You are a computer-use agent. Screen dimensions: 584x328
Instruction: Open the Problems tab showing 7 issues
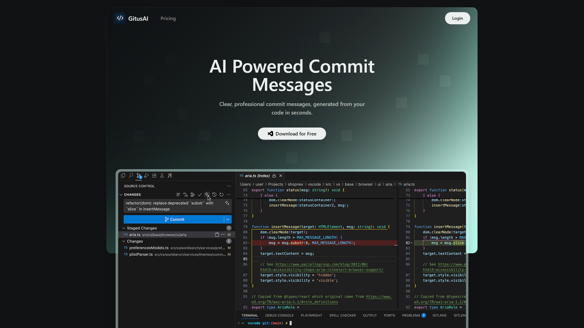[412, 315]
